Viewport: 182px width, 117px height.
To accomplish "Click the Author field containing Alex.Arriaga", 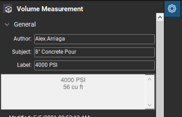I will [94, 39].
